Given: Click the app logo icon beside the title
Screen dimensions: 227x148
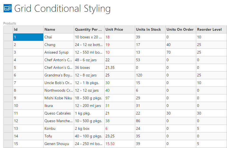Looking at the screenshot, I should pyautogui.click(x=7, y=8).
